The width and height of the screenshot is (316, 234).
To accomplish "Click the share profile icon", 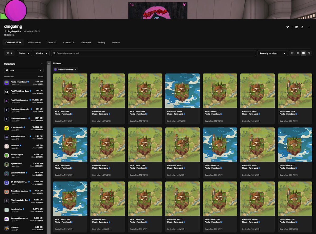I will (302, 27).
